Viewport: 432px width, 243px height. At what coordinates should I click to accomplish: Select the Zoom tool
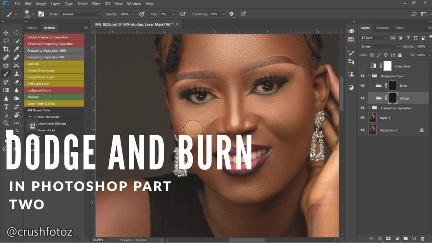click(x=6, y=123)
